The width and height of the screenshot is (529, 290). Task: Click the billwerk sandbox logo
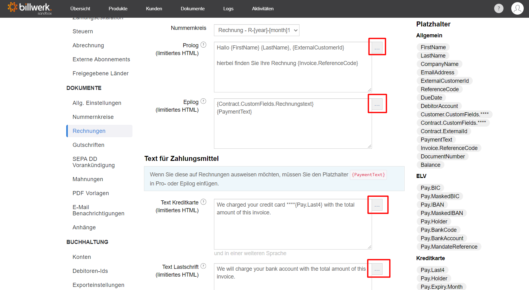click(30, 8)
